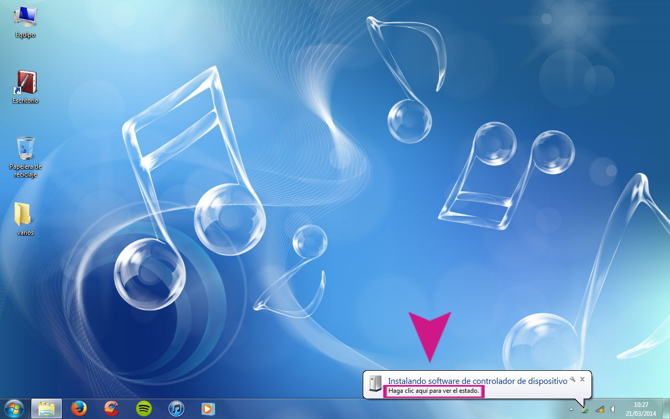Open the Equipo desktop icon
Viewport: 670px width, 419px height.
25,23
